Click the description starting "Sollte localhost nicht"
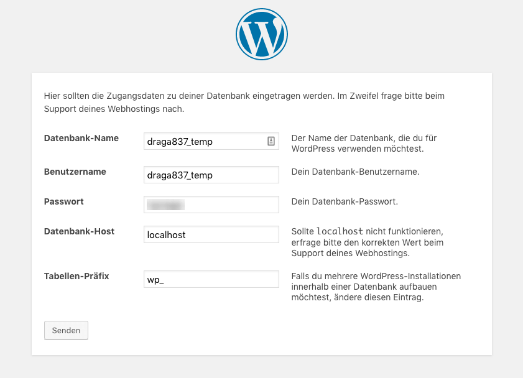 (368, 242)
